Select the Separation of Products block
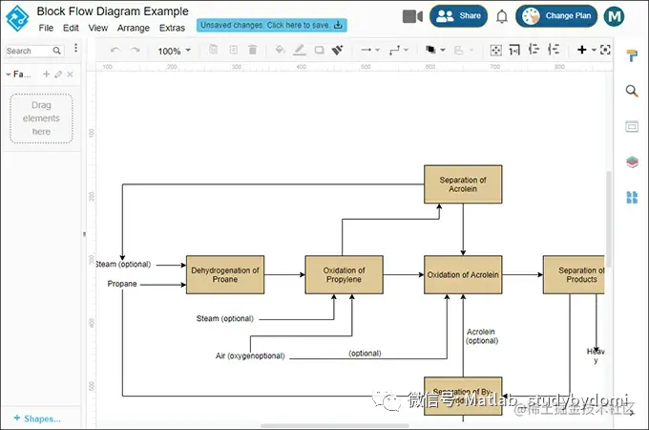Screen dimensions: 649x430 [574, 274]
